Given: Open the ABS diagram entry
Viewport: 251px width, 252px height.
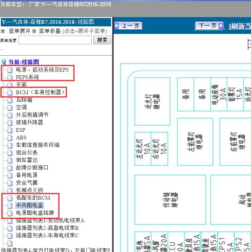Looking at the screenshot, I should (x=21, y=137).
